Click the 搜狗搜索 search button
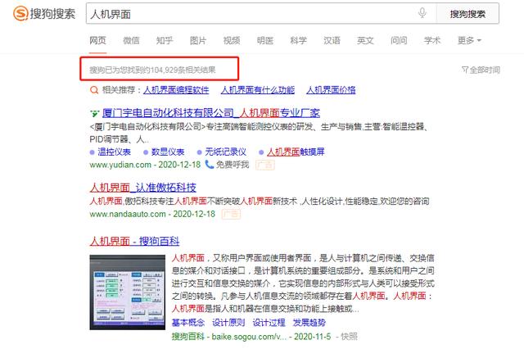The height and width of the screenshot is (349, 524). click(468, 14)
